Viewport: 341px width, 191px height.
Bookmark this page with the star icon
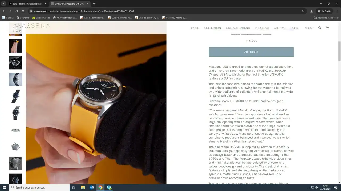(x=303, y=11)
